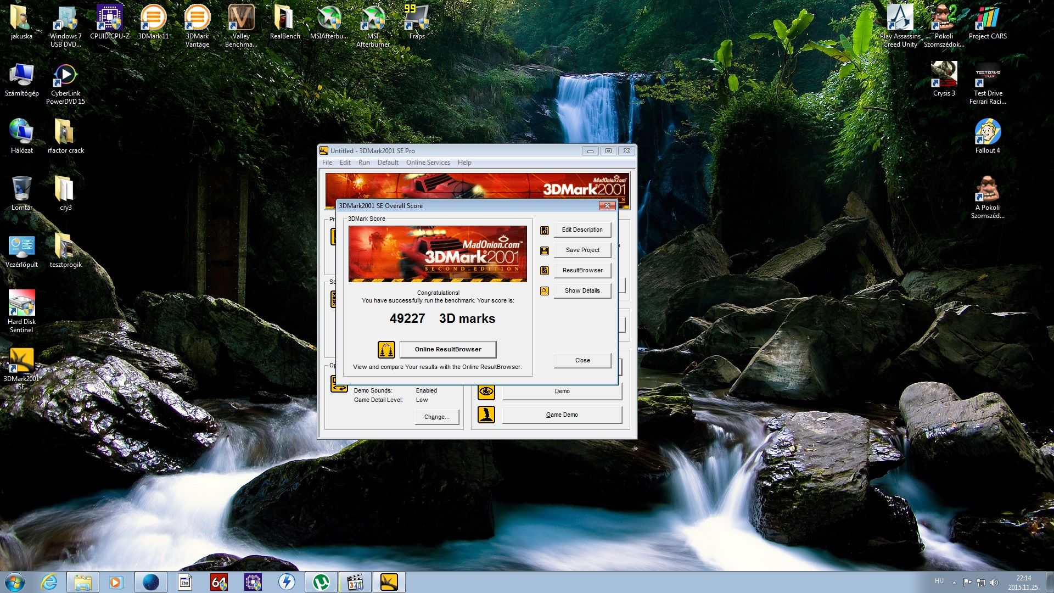1054x593 pixels.
Task: Click the Game Demo joystick icon
Action: [486, 415]
